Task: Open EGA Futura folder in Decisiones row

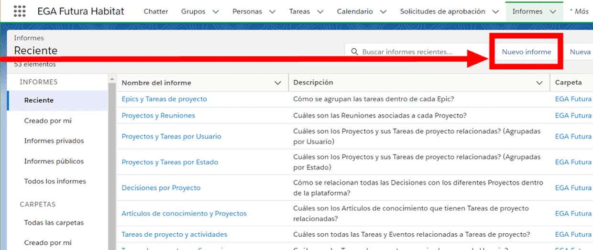Action: coord(573,188)
